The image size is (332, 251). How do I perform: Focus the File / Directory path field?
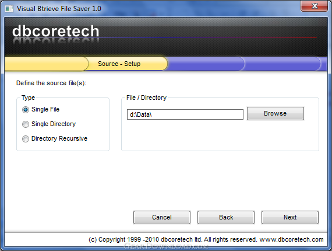click(x=185, y=114)
